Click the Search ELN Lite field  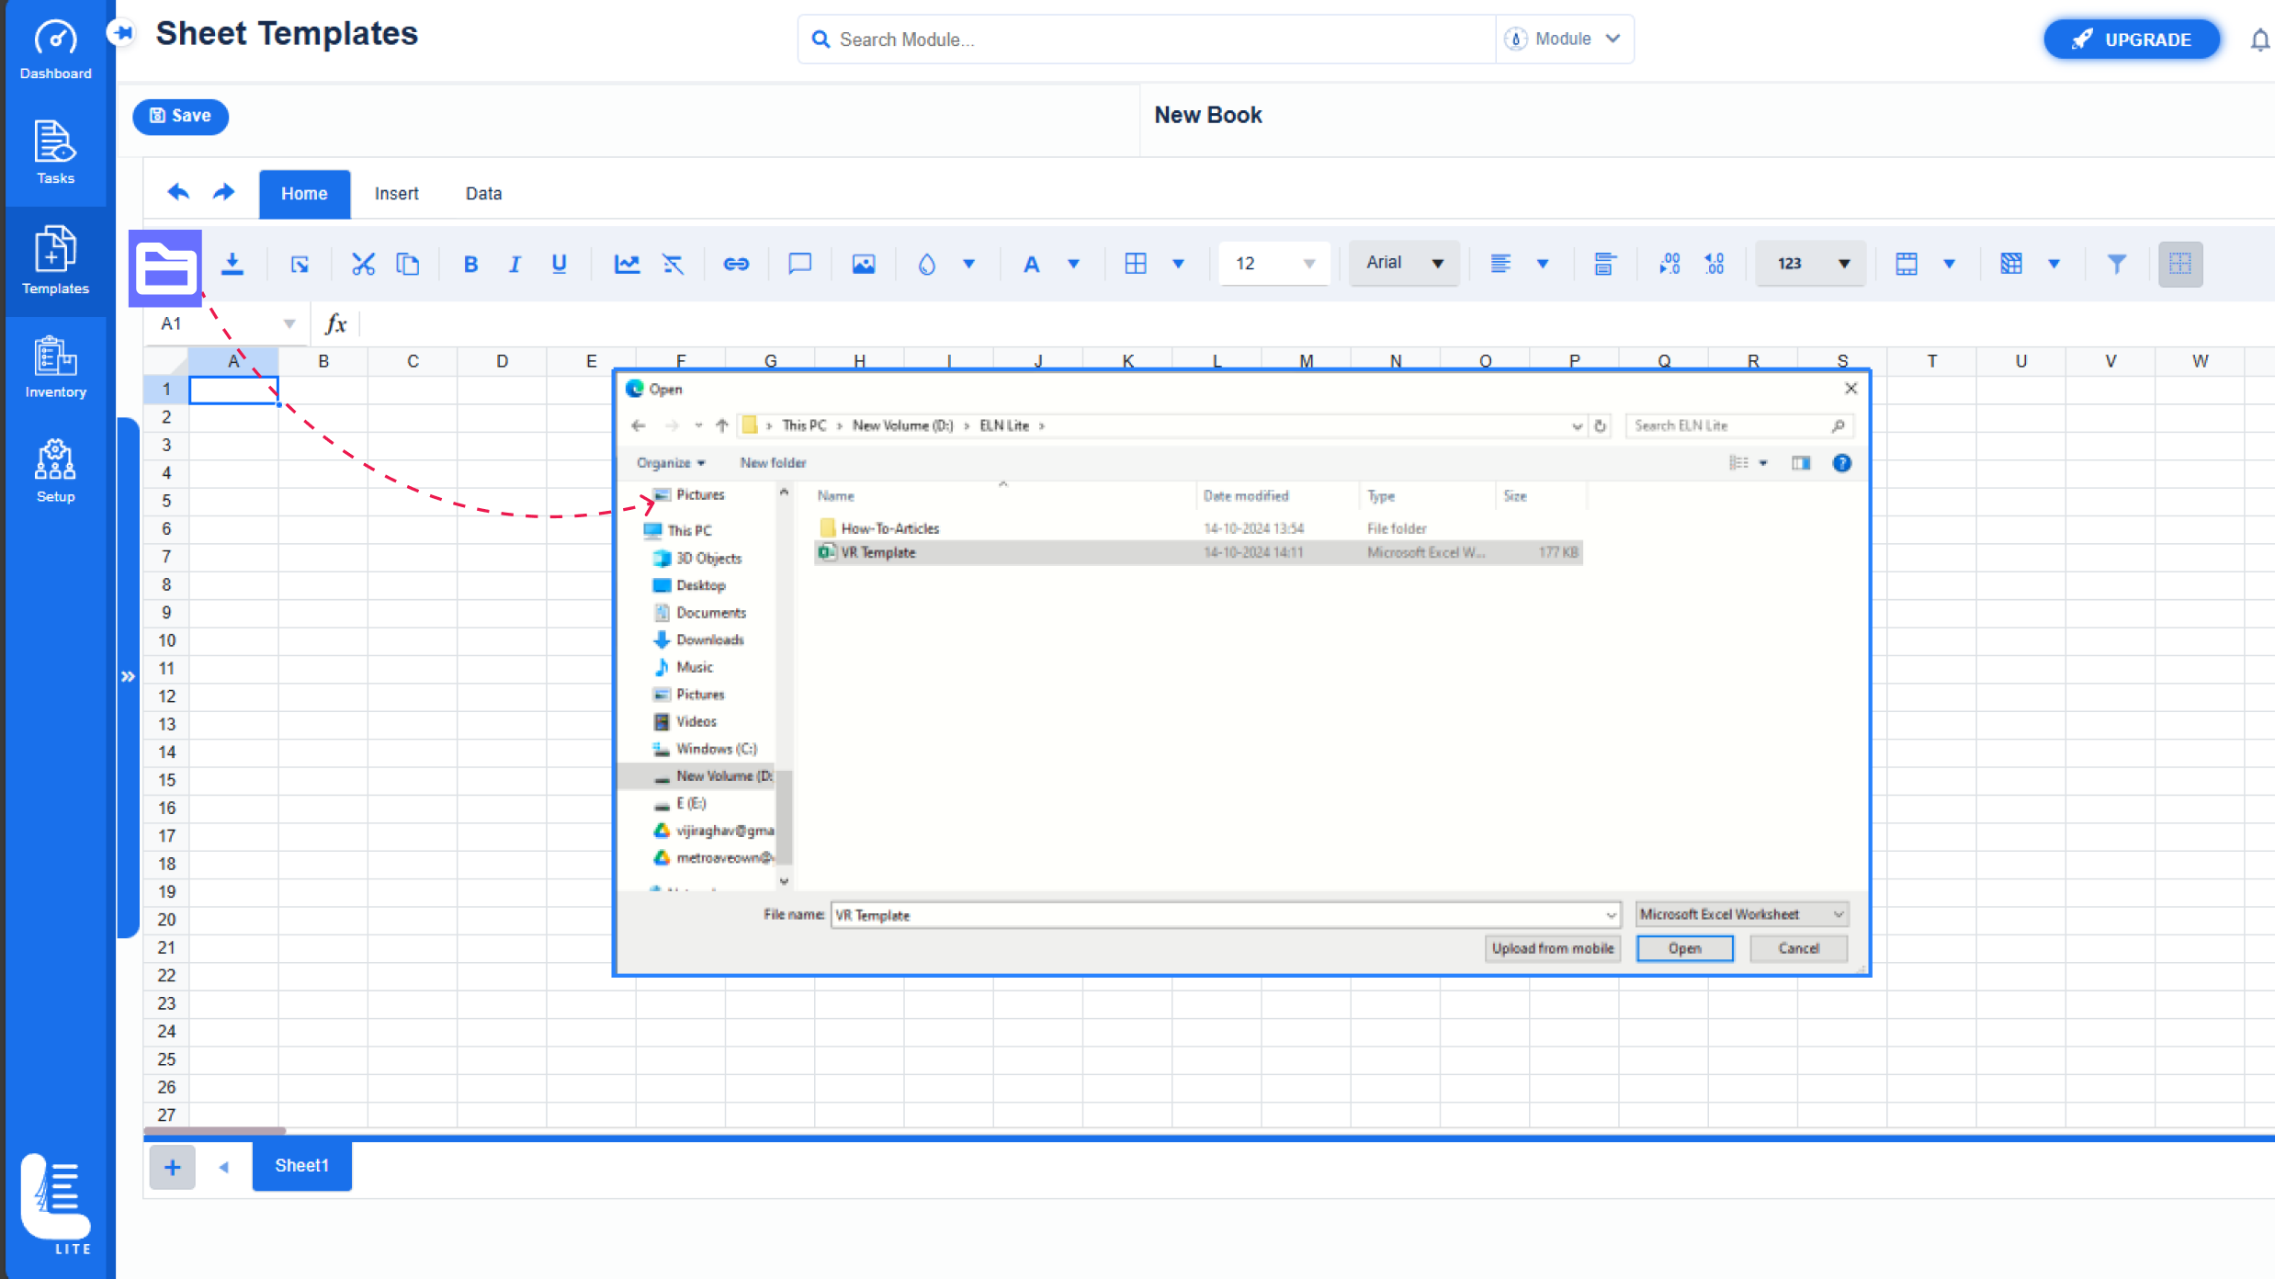1738,426
